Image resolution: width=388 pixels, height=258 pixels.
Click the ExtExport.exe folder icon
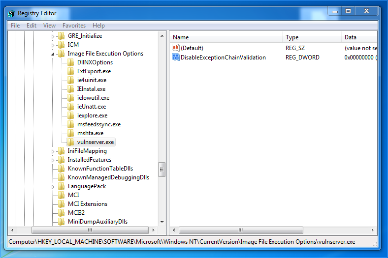pyautogui.click(x=71, y=71)
